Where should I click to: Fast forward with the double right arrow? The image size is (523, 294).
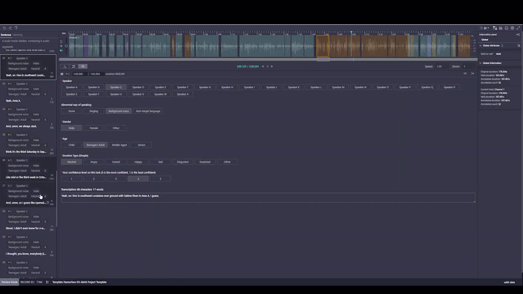point(272,66)
